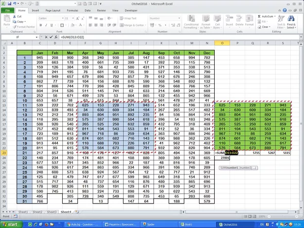This screenshot has height=228, width=304.
Task: Click the Insert Function fx icon
Action: click(56, 37)
